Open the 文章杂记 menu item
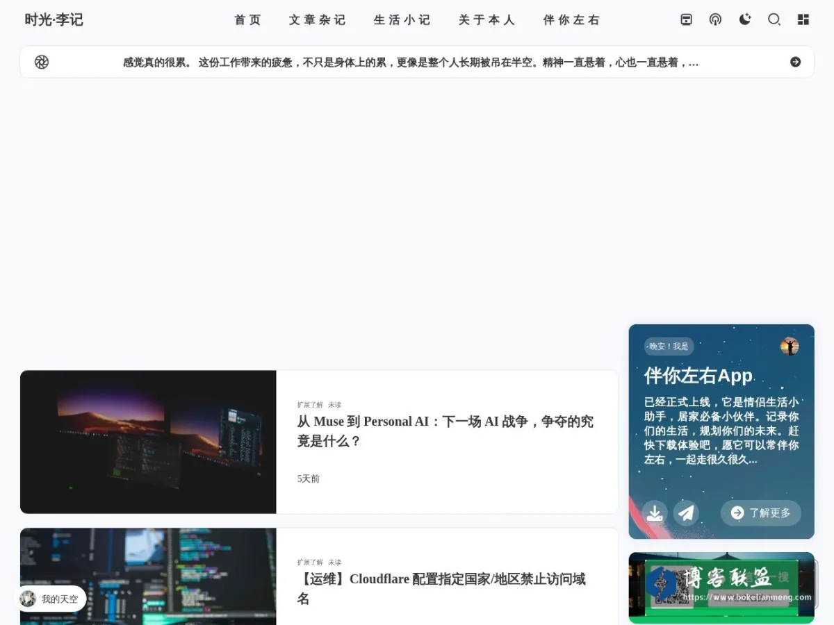This screenshot has width=834, height=625. (318, 20)
